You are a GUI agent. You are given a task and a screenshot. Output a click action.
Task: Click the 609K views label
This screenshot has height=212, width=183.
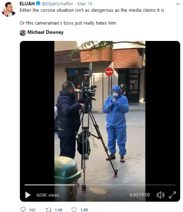(48, 195)
